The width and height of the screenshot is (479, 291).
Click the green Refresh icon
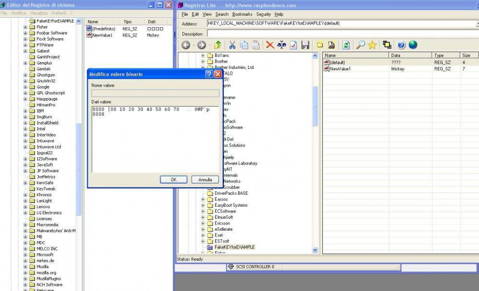(345, 45)
